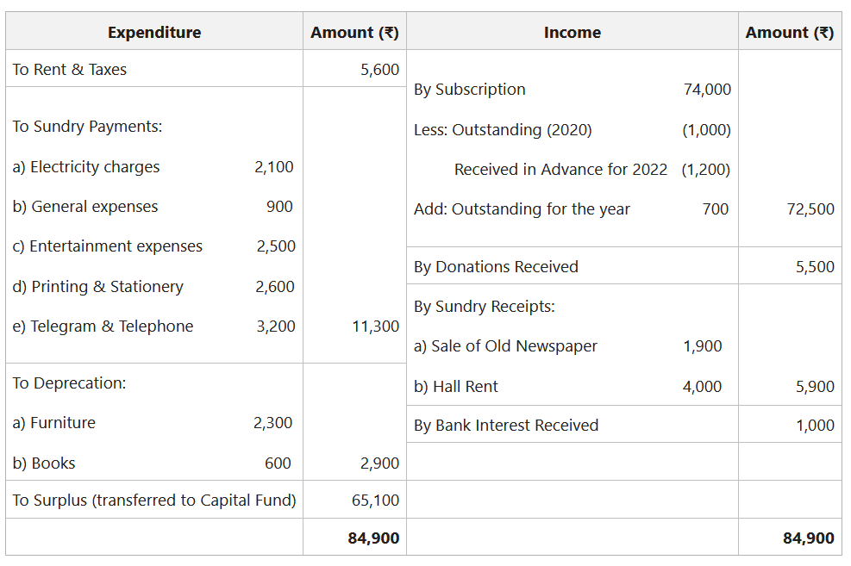Click the Entertainment expenses label
Screen dimensions: 851x566
click(x=108, y=246)
